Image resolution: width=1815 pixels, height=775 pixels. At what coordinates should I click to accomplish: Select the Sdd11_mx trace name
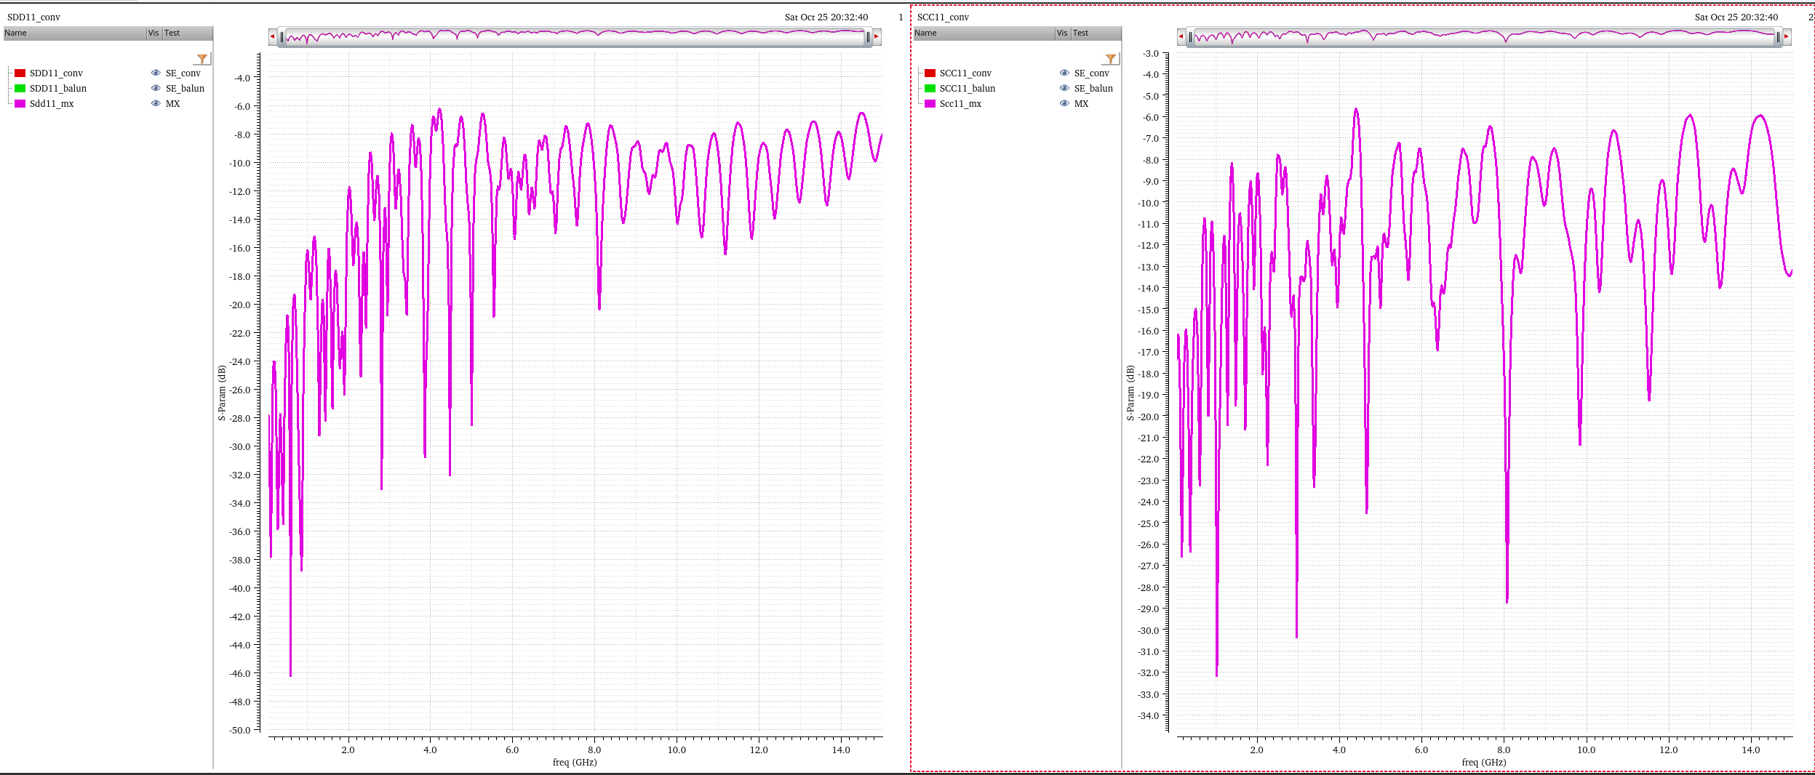click(52, 103)
